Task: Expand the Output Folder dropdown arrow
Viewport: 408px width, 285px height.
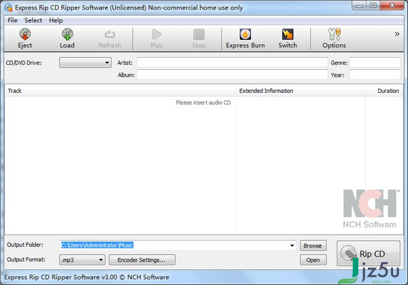Action: click(x=292, y=245)
